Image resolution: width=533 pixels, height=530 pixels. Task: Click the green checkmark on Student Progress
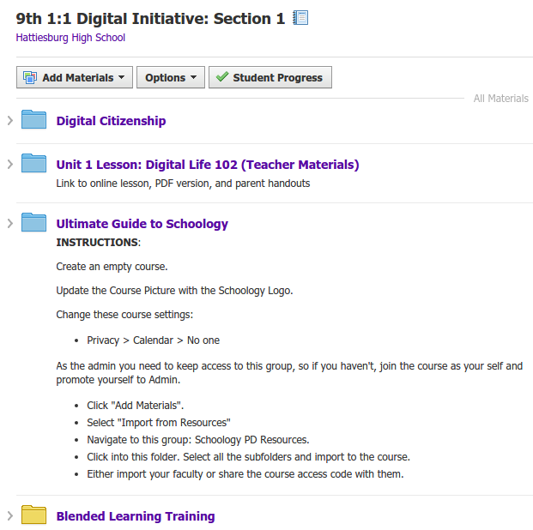(222, 76)
